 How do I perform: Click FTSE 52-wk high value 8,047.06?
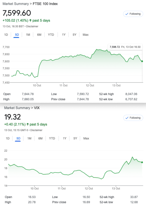point(131,94)
